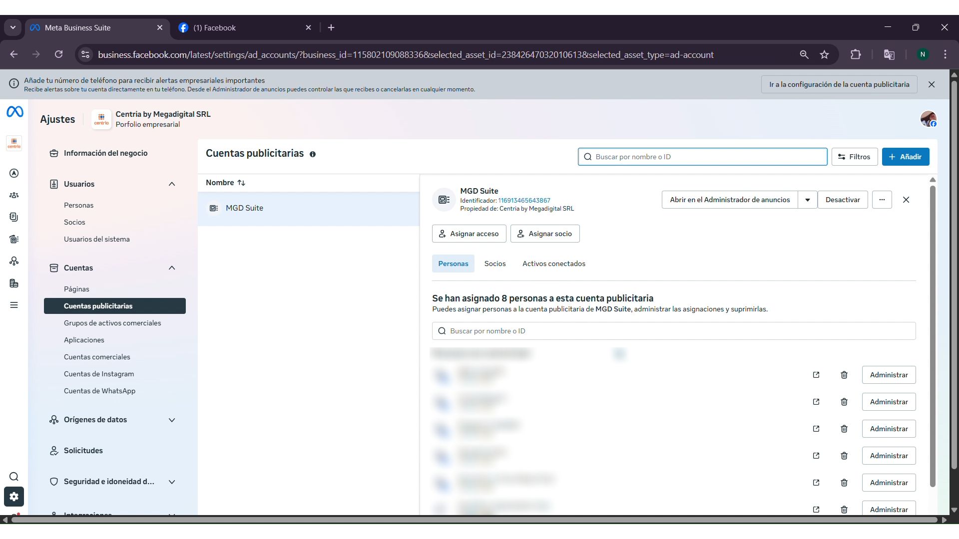This screenshot has height=539, width=959.
Task: Open the All tools hamburger menu
Action: pyautogui.click(x=14, y=305)
